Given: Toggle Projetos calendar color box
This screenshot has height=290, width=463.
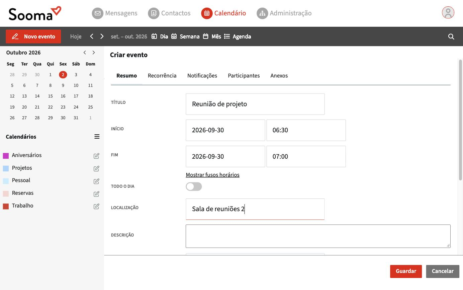Looking at the screenshot, I should 6,168.
